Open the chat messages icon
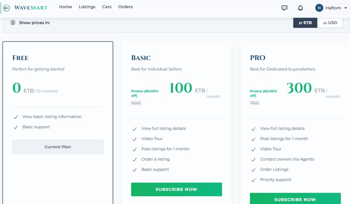This screenshot has height=204, width=350. pos(284,8)
